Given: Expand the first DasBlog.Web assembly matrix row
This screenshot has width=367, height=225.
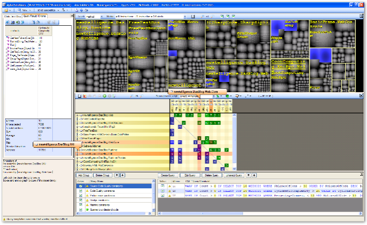Looking at the screenshot, I should pyautogui.click(x=77, y=115).
